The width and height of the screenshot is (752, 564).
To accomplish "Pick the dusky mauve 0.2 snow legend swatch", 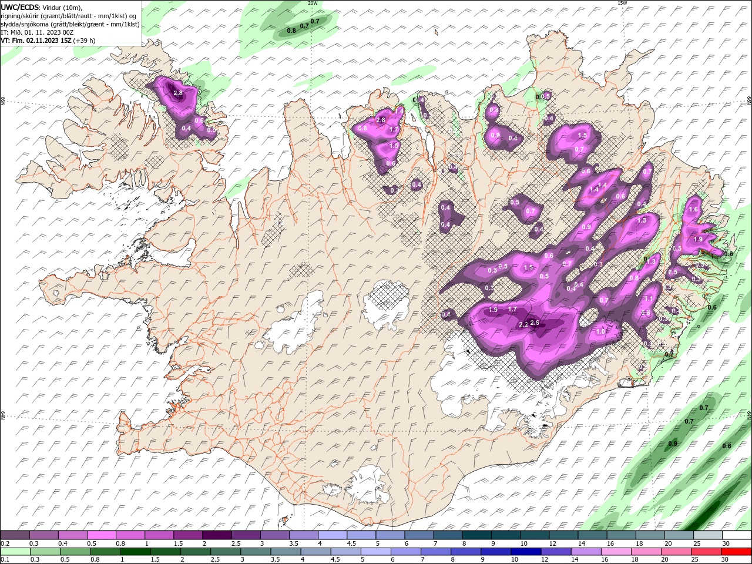I will pos(15,535).
